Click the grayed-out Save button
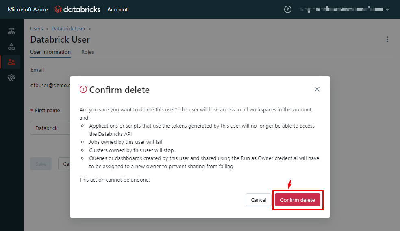The width and height of the screenshot is (400, 231). pyautogui.click(x=41, y=164)
